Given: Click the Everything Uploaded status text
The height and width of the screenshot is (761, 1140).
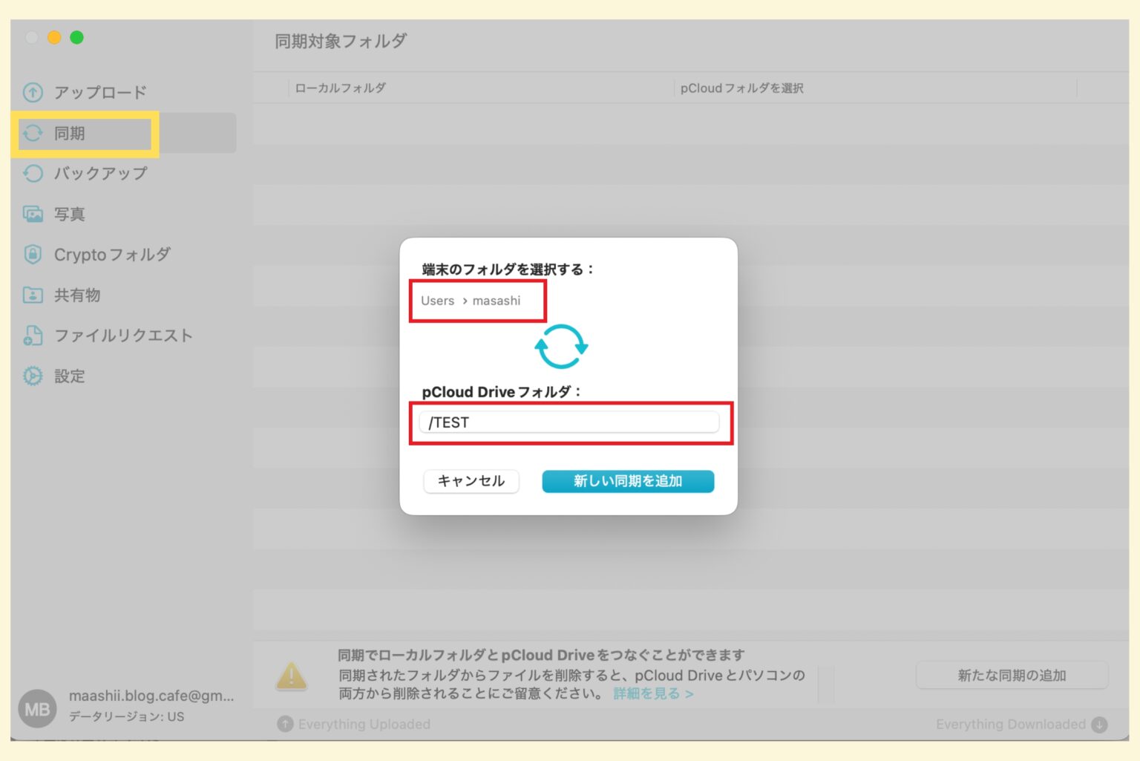Looking at the screenshot, I should (364, 724).
